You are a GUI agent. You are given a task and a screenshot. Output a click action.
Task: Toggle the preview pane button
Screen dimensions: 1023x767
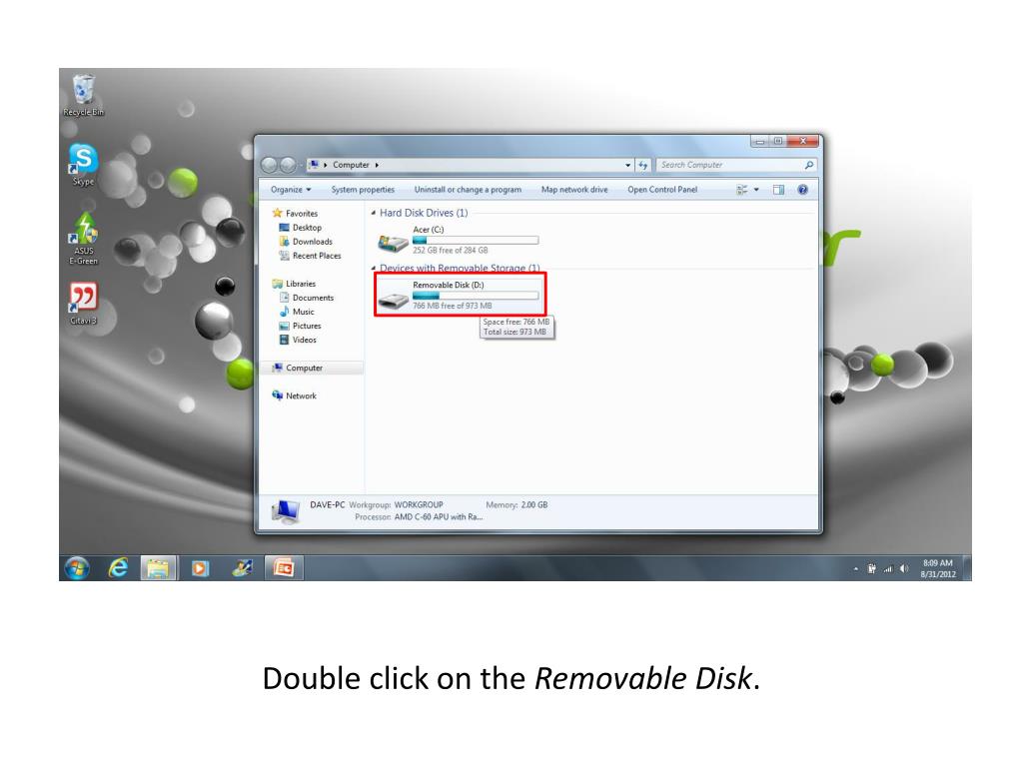point(778,190)
